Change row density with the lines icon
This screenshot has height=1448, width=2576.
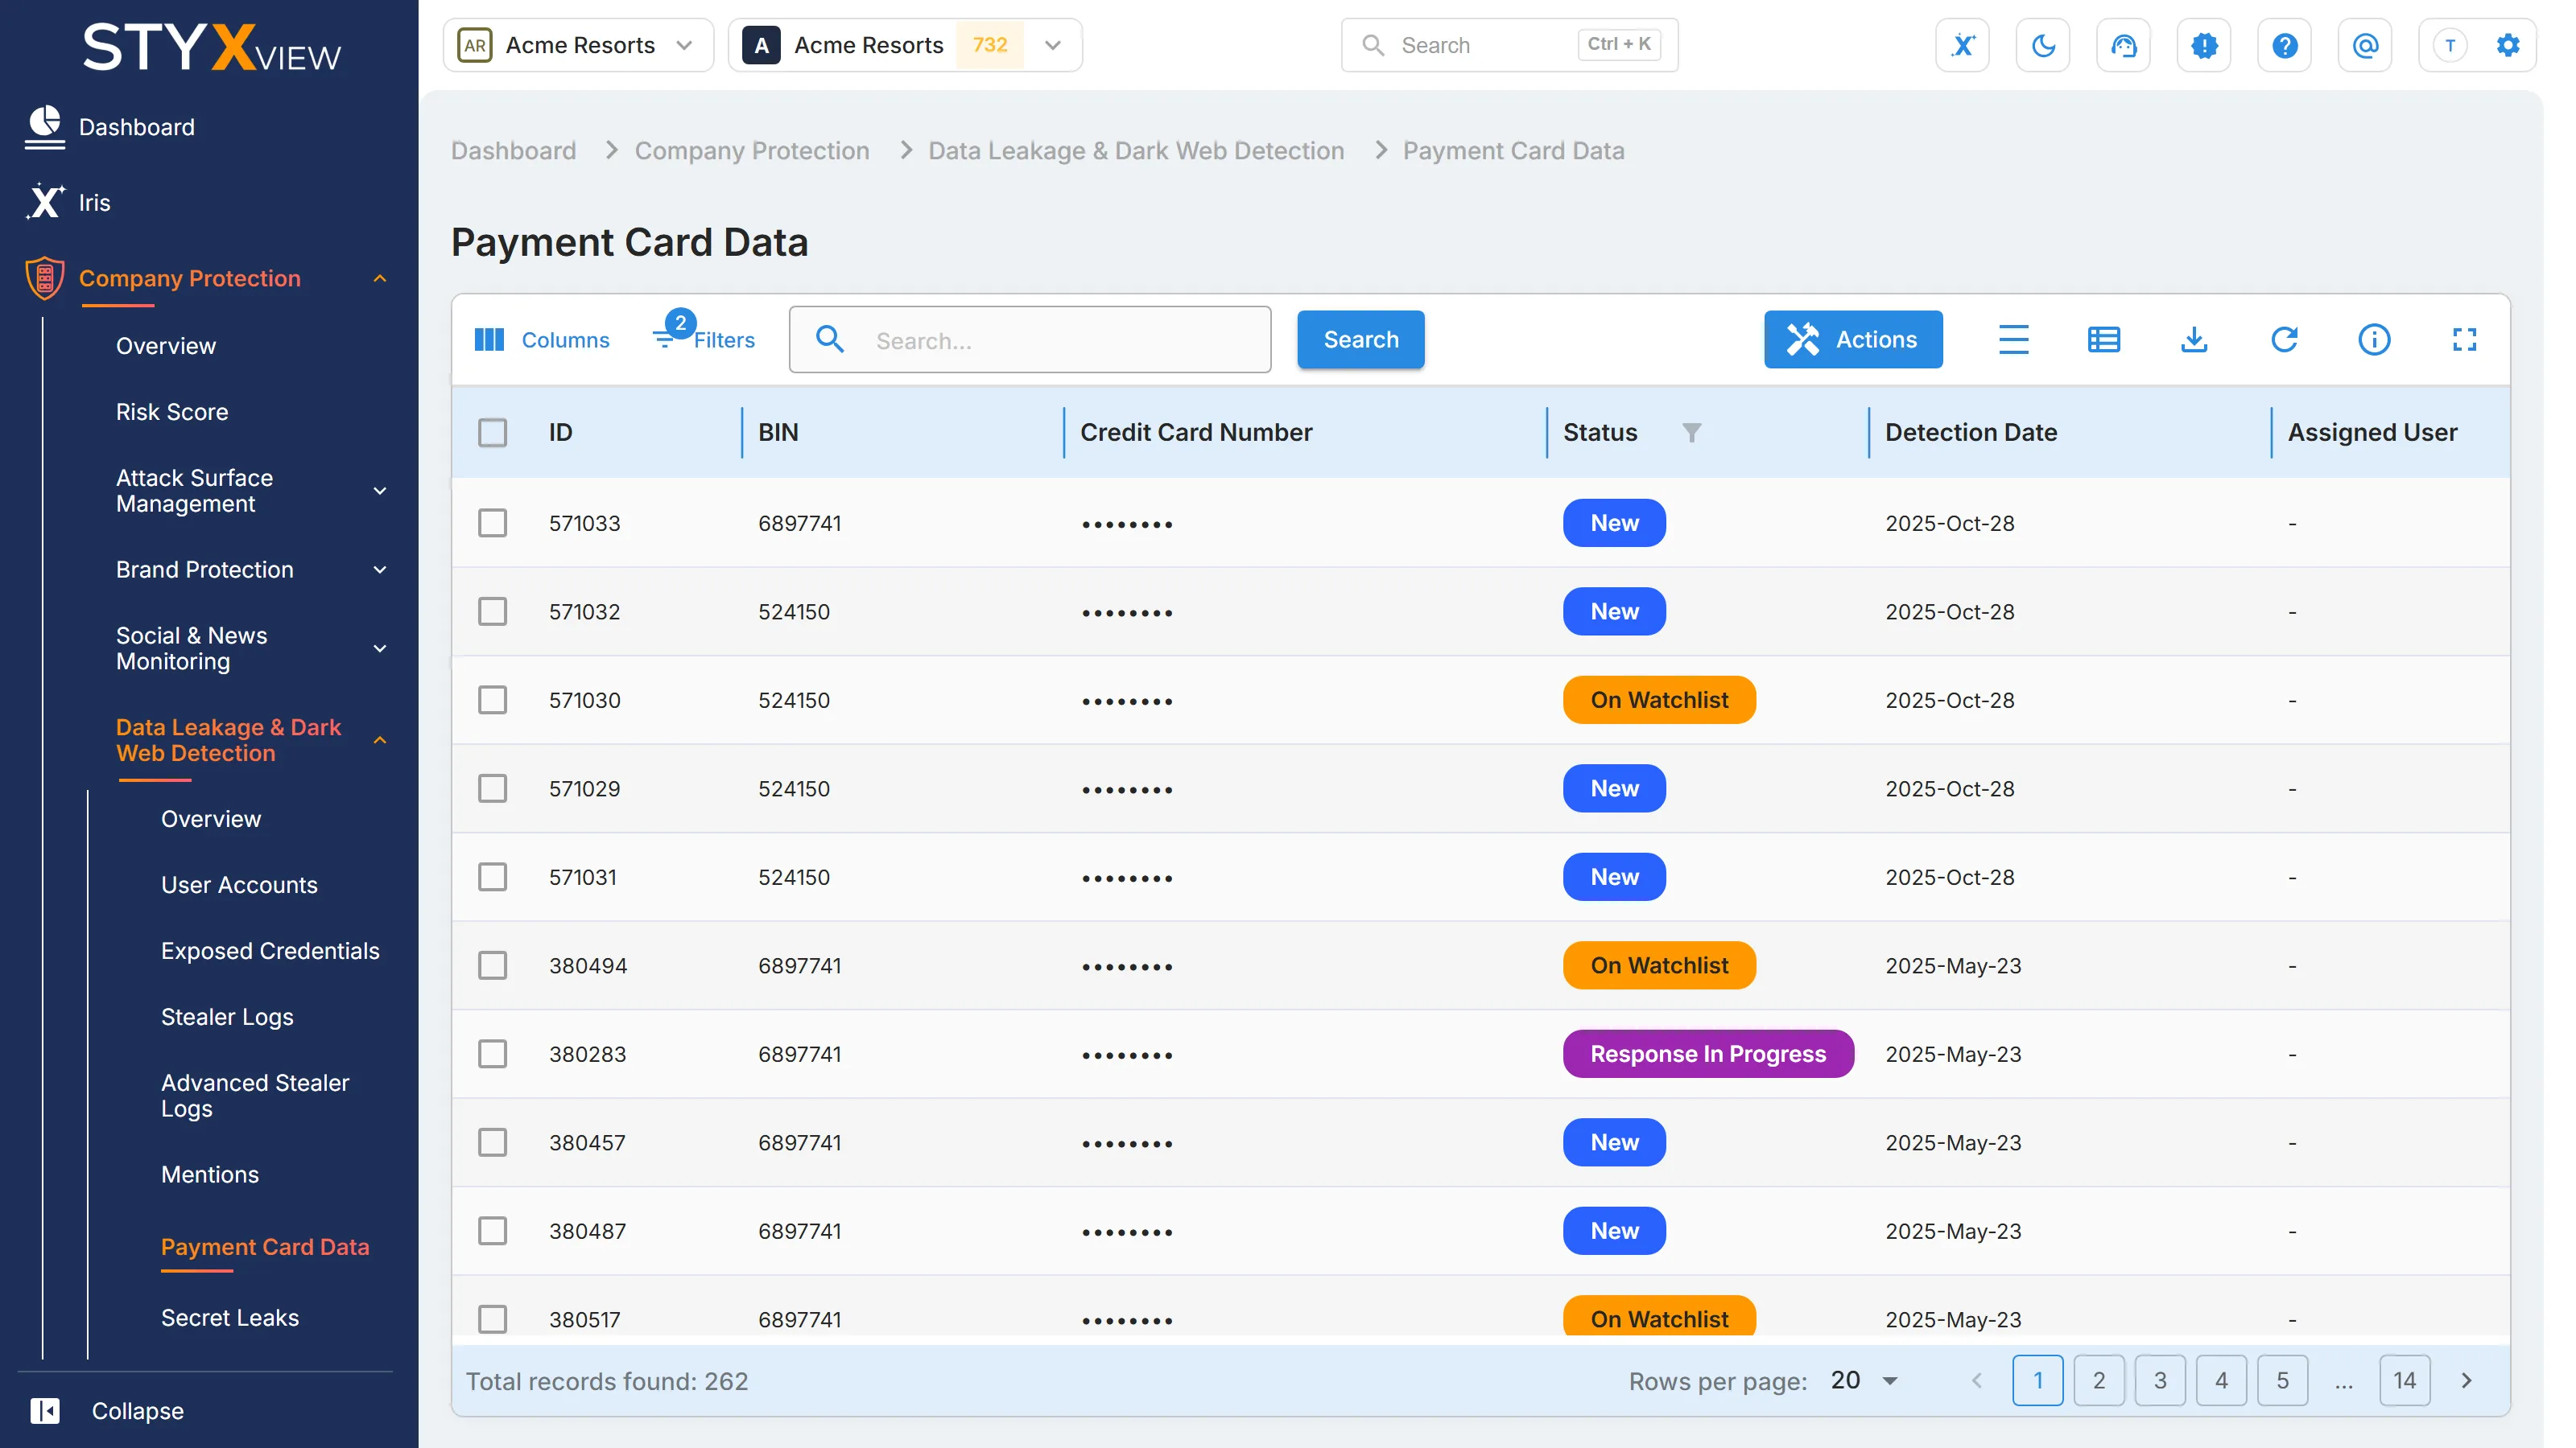point(2013,339)
